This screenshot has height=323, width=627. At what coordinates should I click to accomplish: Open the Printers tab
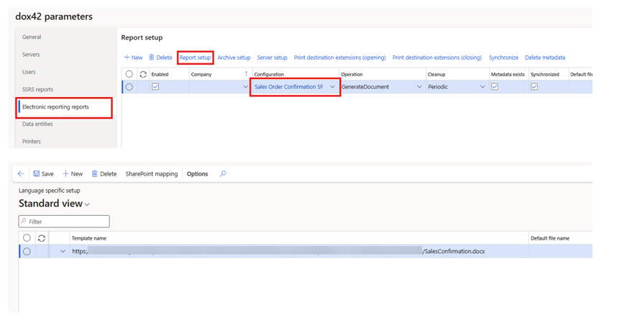[32, 142]
